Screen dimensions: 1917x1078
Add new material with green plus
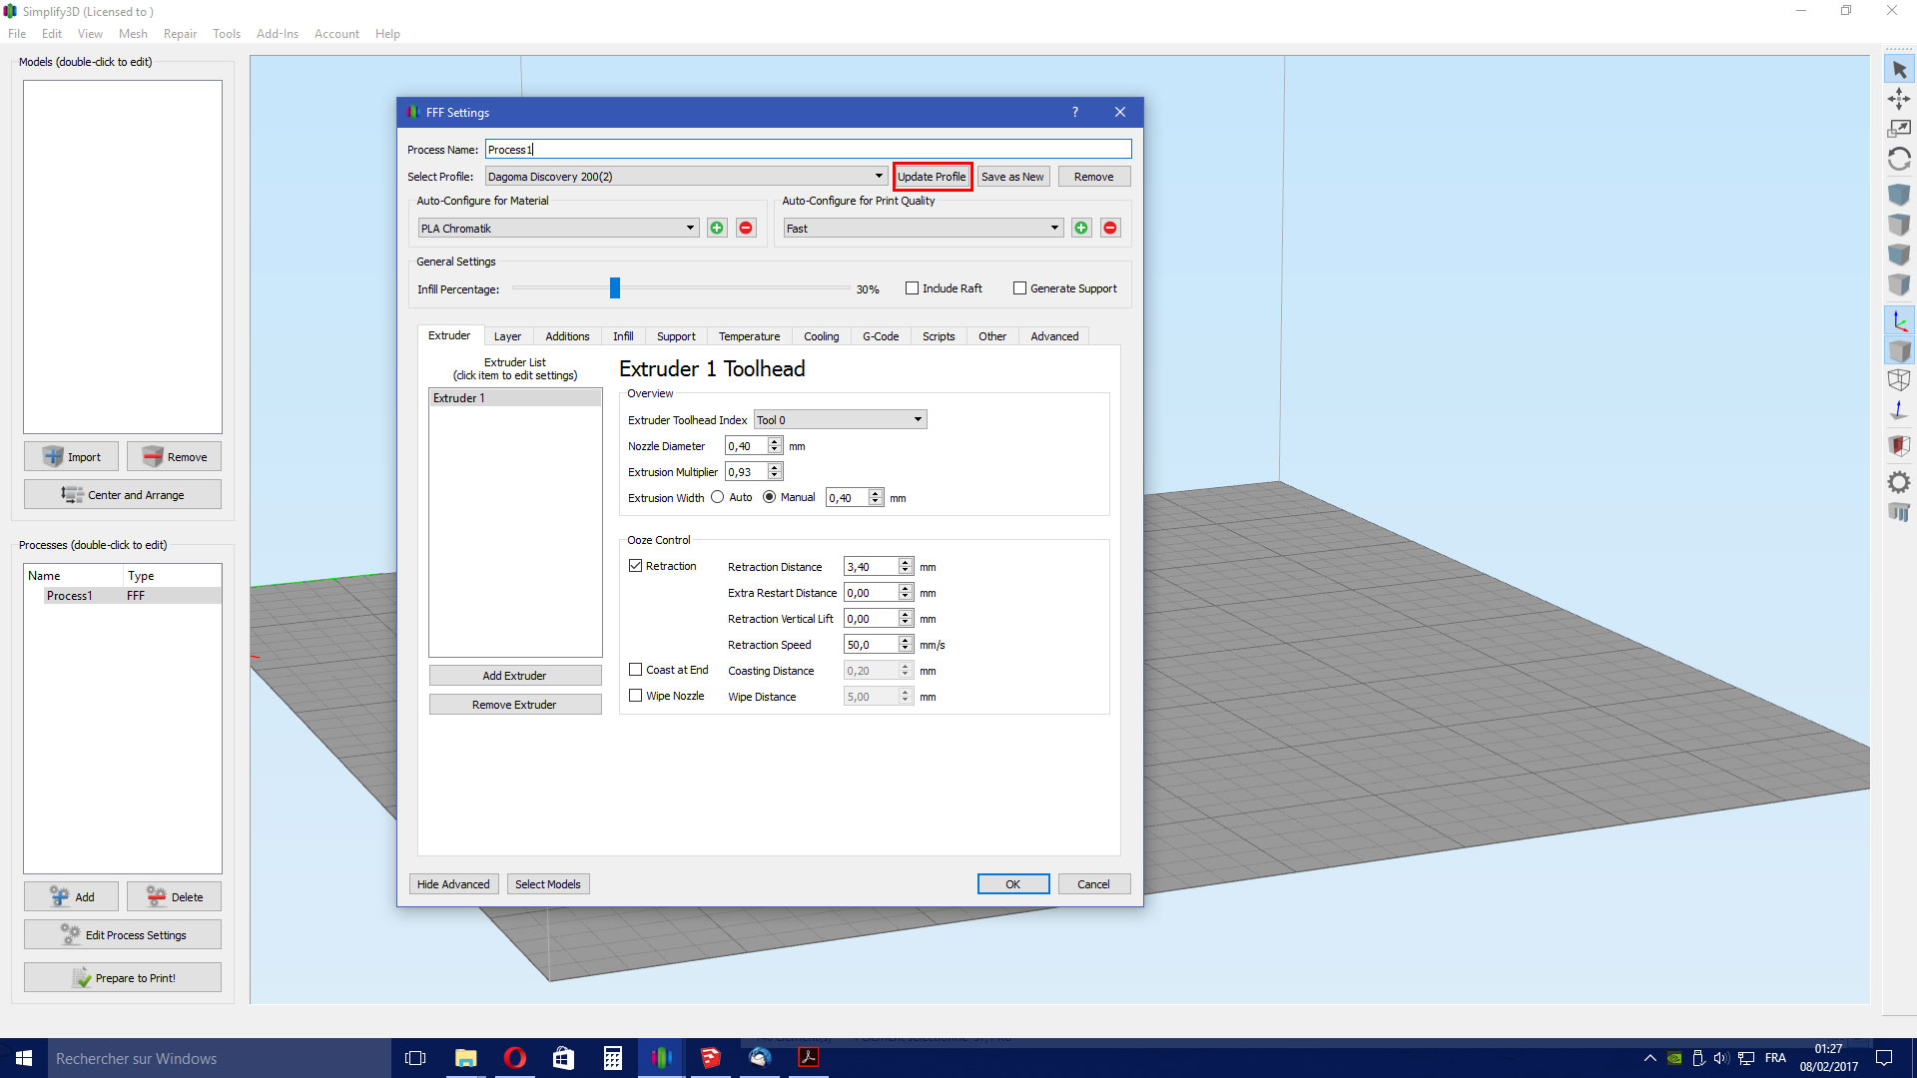click(717, 229)
